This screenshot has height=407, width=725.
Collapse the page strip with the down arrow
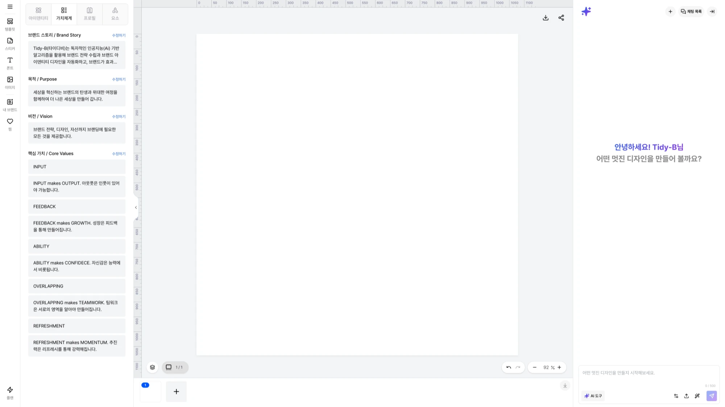point(565,386)
